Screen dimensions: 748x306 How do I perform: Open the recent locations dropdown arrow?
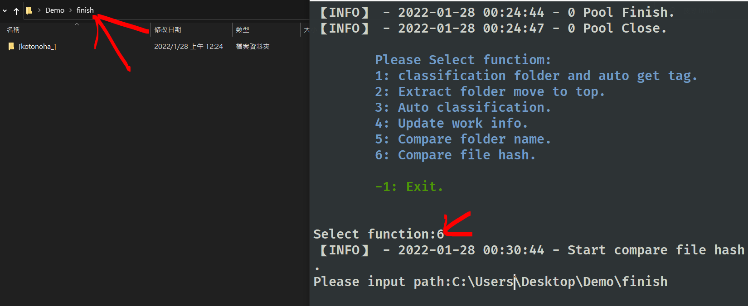point(5,10)
